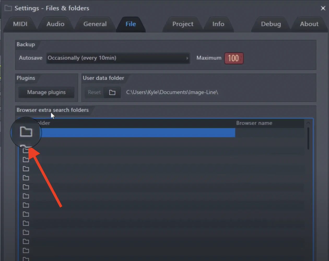Screen dimensions: 329x261
Task: Switch to the MIDI tab
Action: click(20, 24)
